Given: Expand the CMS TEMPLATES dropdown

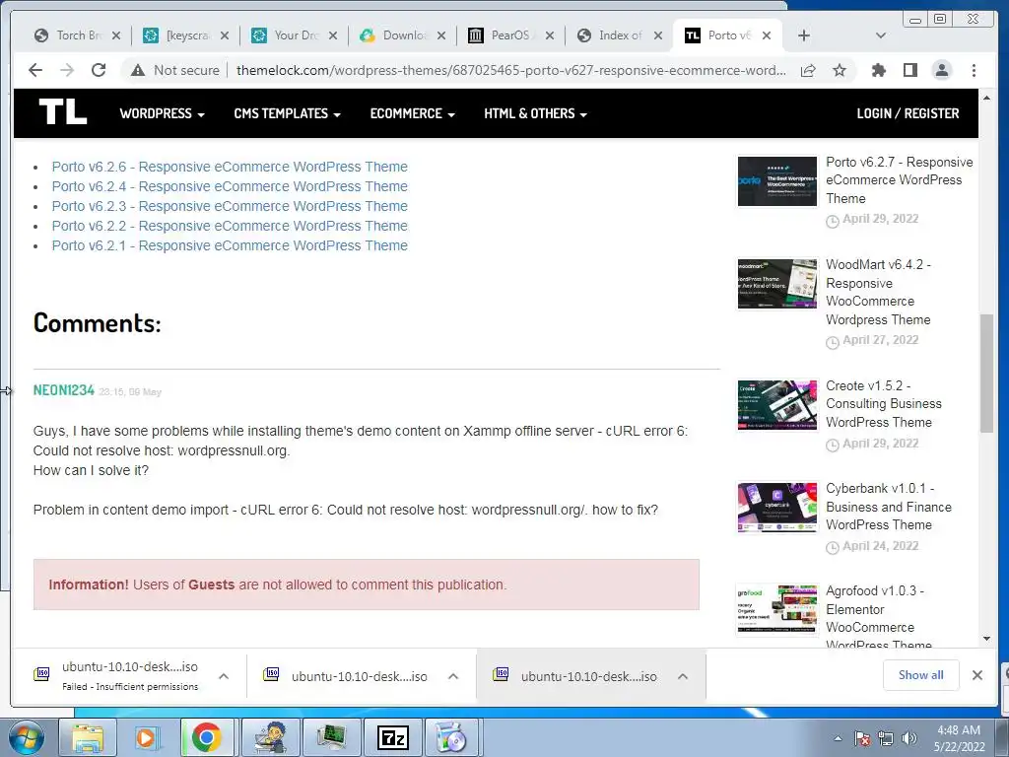Looking at the screenshot, I should click(x=287, y=113).
